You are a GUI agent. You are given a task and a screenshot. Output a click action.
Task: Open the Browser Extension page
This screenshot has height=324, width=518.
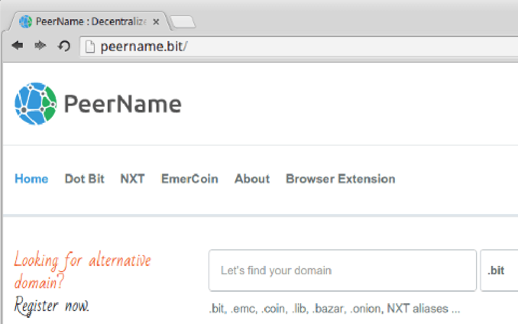coord(340,179)
